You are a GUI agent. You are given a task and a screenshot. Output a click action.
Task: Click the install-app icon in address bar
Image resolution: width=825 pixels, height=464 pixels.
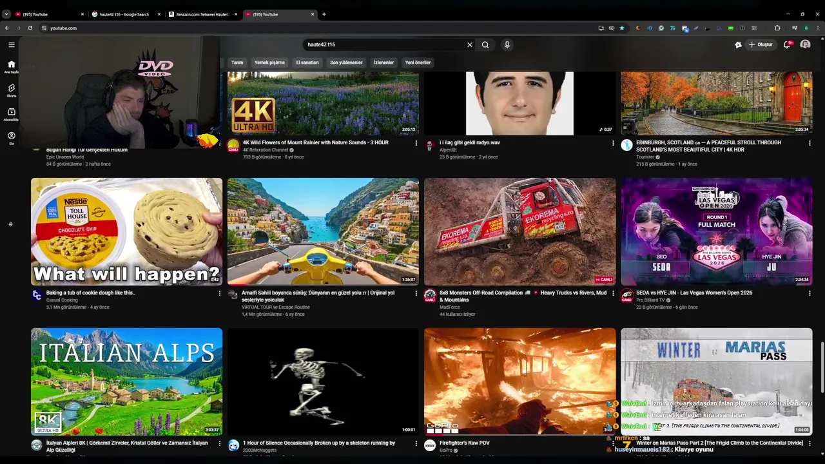pyautogui.click(x=601, y=28)
